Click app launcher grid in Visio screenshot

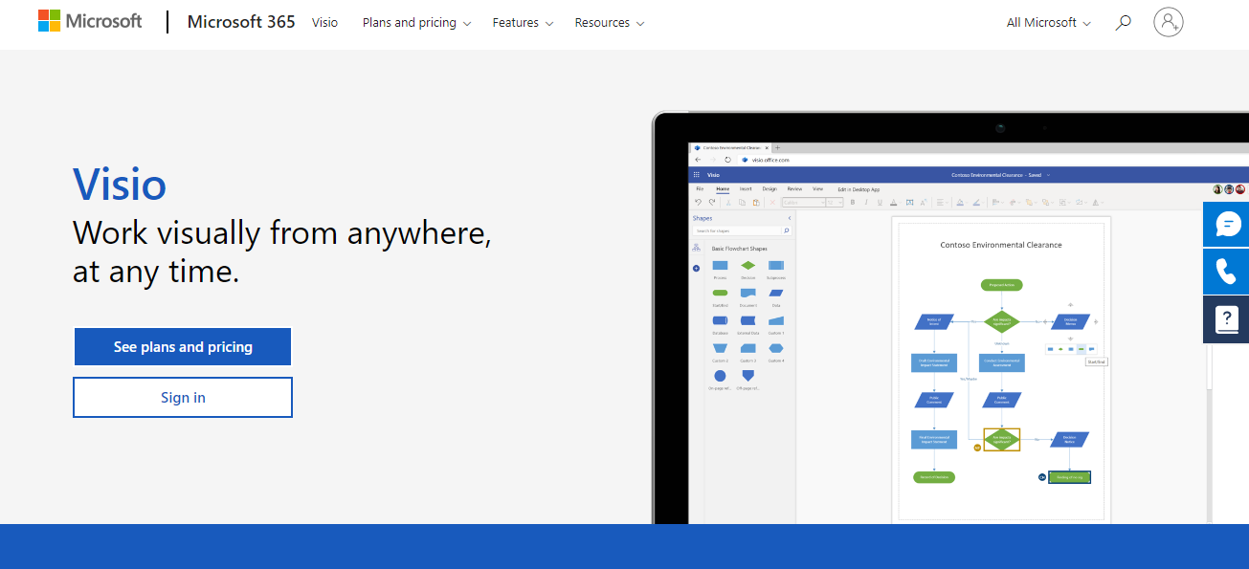[696, 175]
